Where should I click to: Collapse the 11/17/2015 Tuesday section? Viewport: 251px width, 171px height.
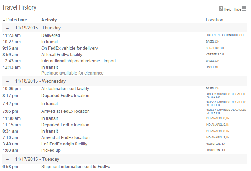pyautogui.click(x=7, y=159)
